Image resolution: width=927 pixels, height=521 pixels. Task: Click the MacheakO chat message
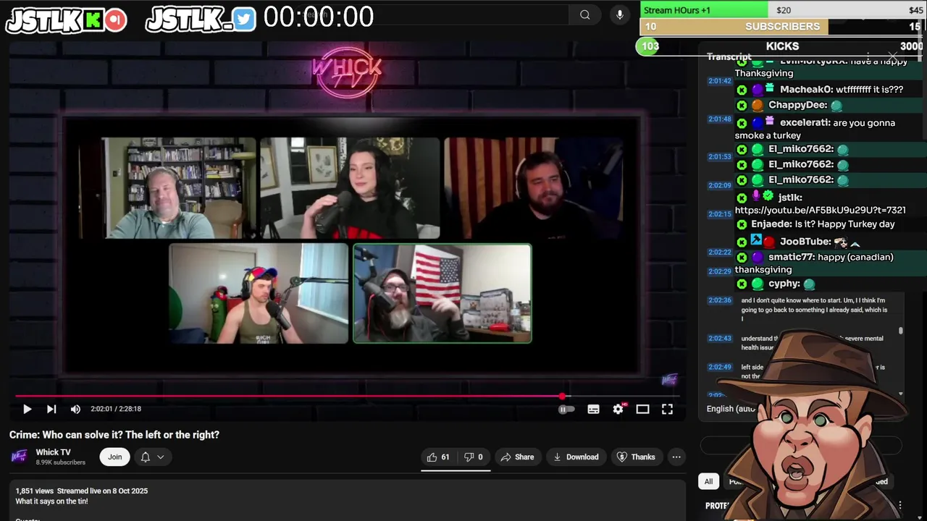(829, 90)
